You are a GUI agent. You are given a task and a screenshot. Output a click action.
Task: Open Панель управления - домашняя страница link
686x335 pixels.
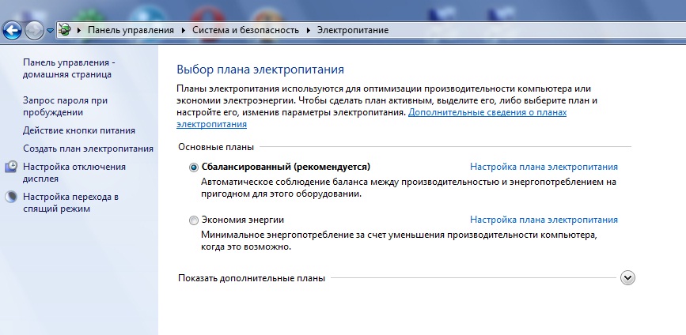[x=69, y=69]
